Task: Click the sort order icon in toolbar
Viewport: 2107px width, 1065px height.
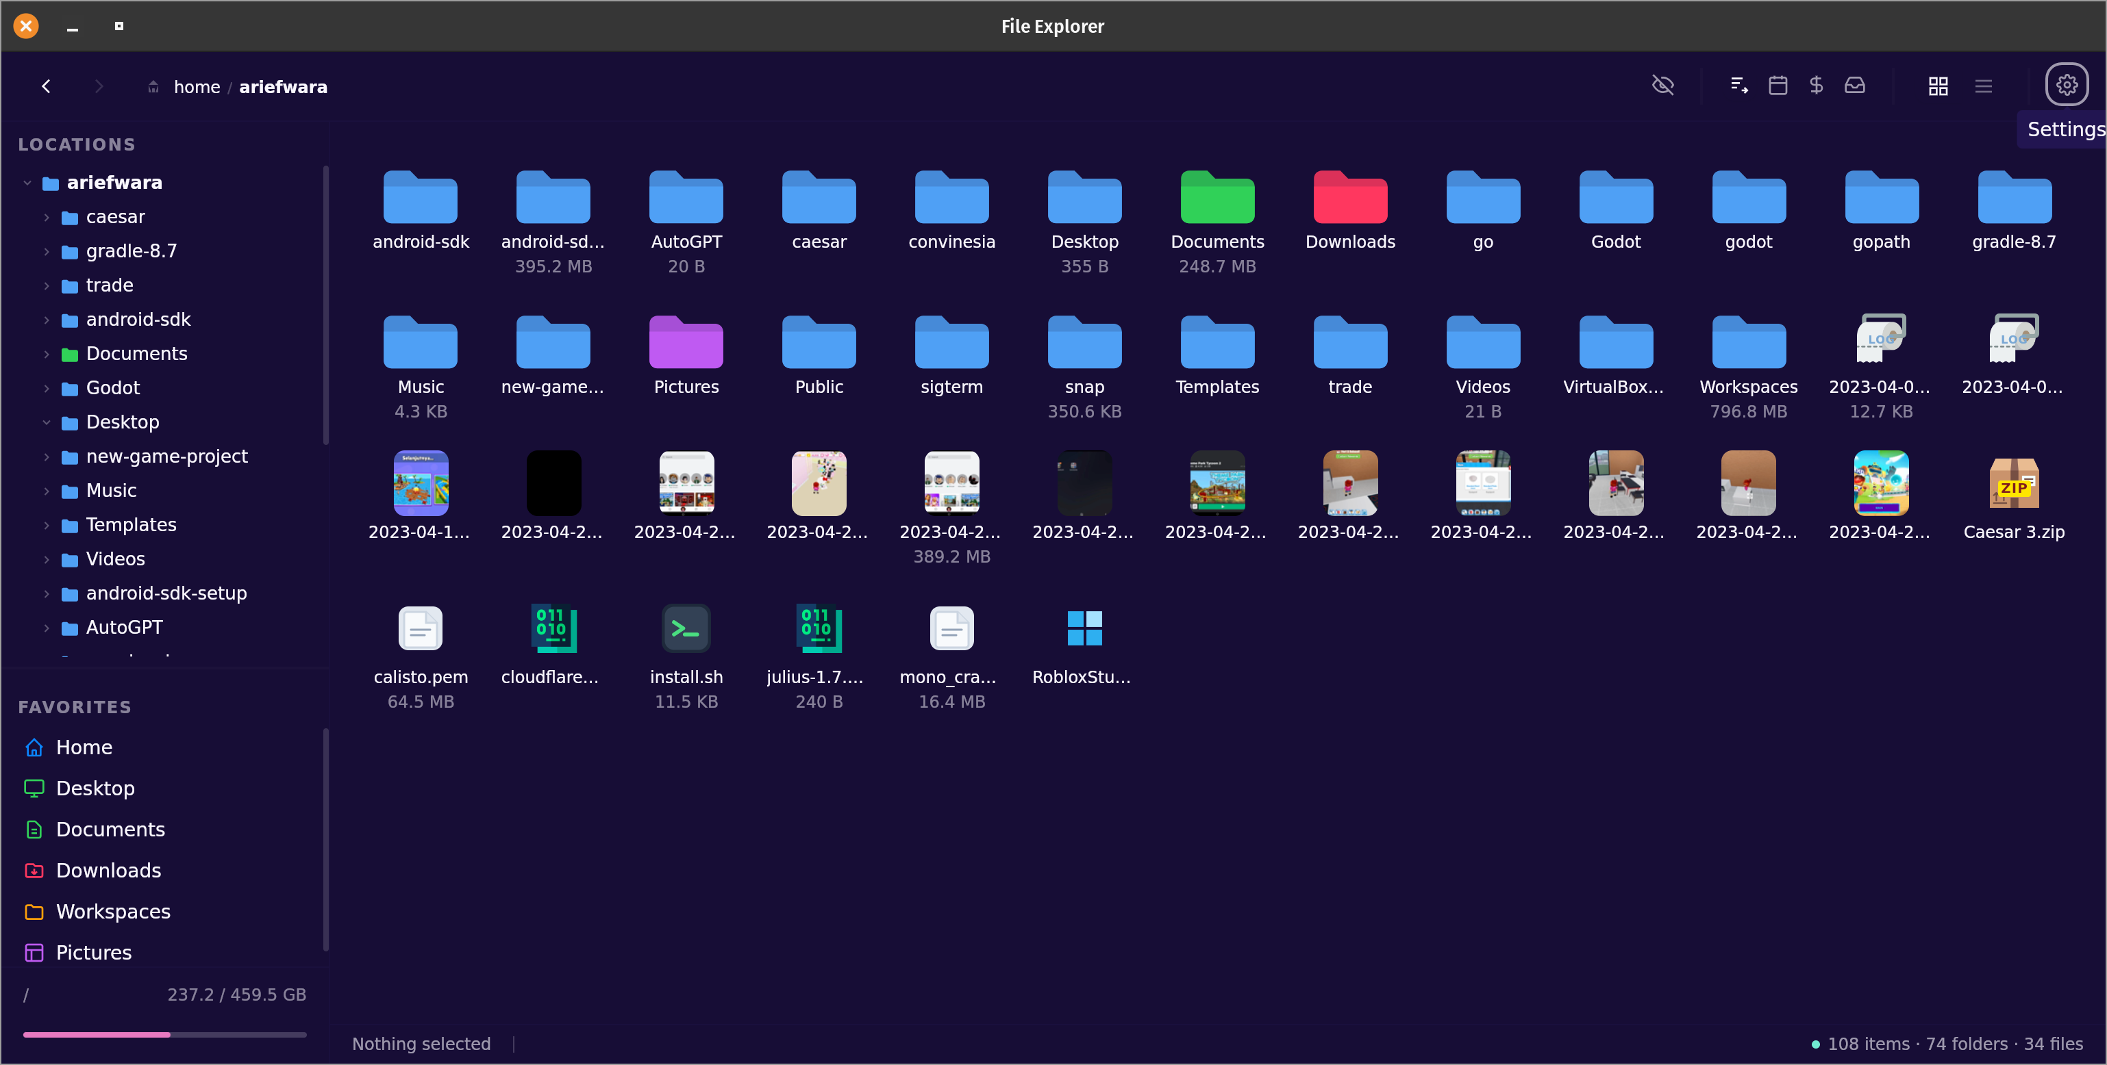Action: click(x=1738, y=84)
